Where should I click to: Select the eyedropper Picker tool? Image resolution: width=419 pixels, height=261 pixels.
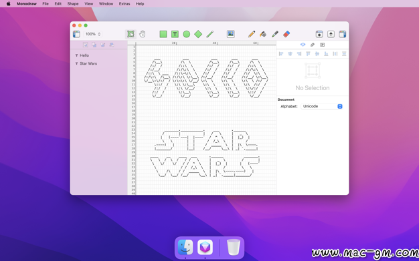pyautogui.click(x=274, y=34)
